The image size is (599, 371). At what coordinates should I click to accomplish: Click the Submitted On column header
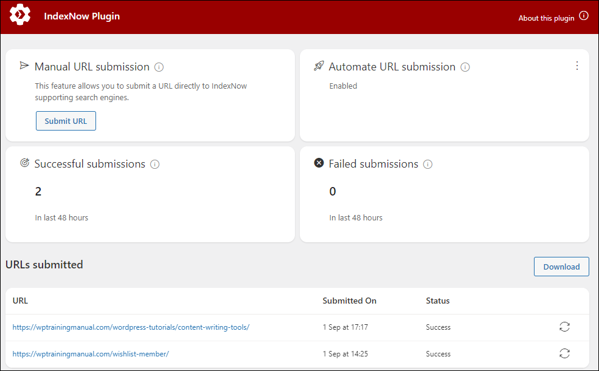pos(350,301)
